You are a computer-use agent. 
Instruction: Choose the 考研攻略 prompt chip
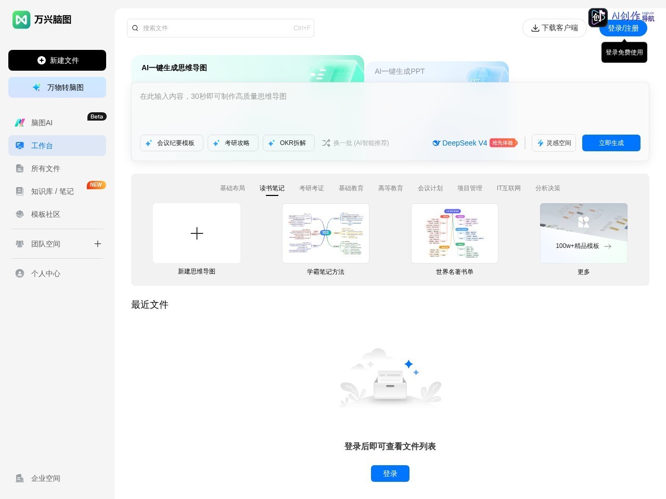click(233, 143)
